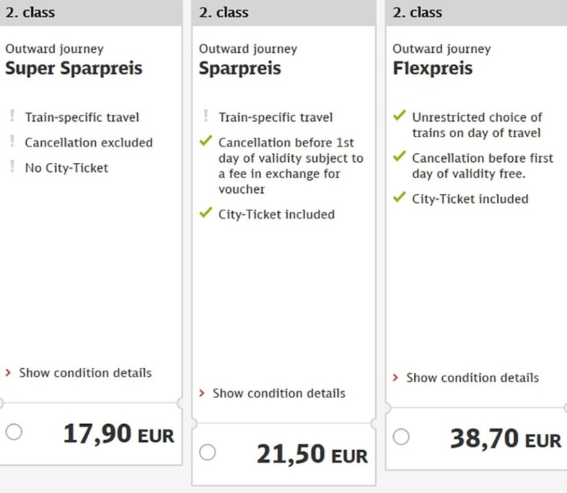
Task: Expand Show condition details for Super Sparpreis
Action: [x=84, y=373]
